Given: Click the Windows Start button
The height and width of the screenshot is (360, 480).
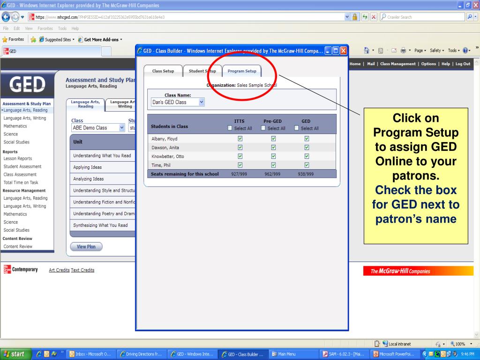Looking at the screenshot, I should 15,354.
